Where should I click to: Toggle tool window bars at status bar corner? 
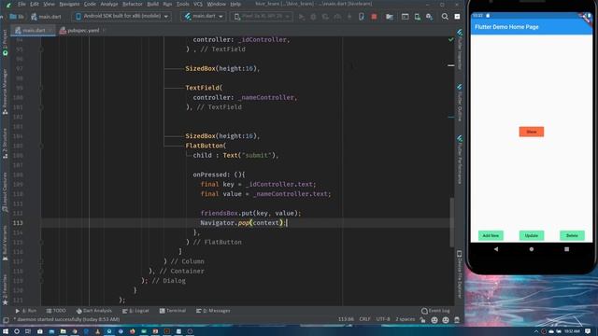(6, 320)
